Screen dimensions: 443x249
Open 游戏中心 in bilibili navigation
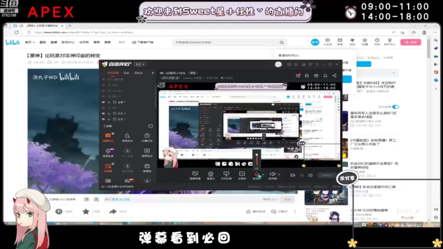[x=68, y=43]
